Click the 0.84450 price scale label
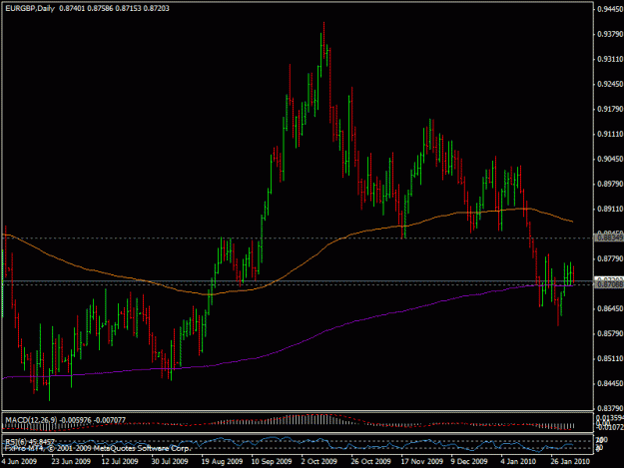Screen dimensions: 624x468 610,383
